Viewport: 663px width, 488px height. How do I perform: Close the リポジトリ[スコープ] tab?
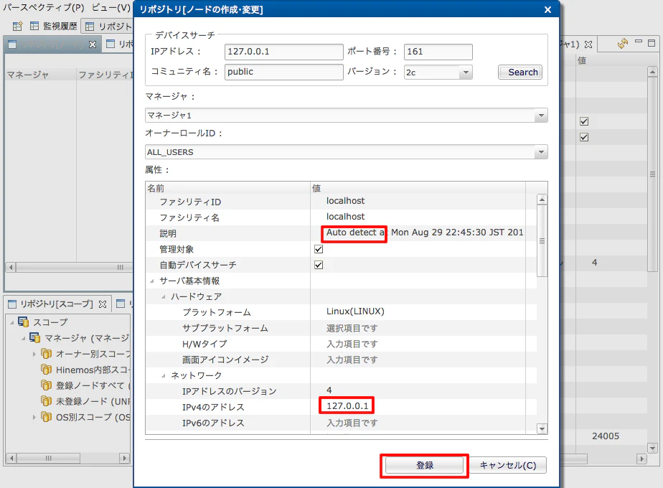[x=103, y=304]
